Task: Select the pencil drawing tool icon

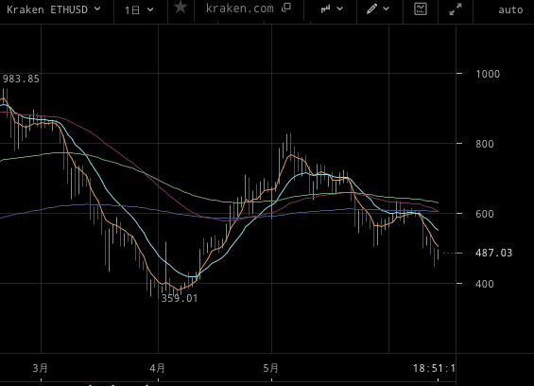Action: [x=371, y=9]
